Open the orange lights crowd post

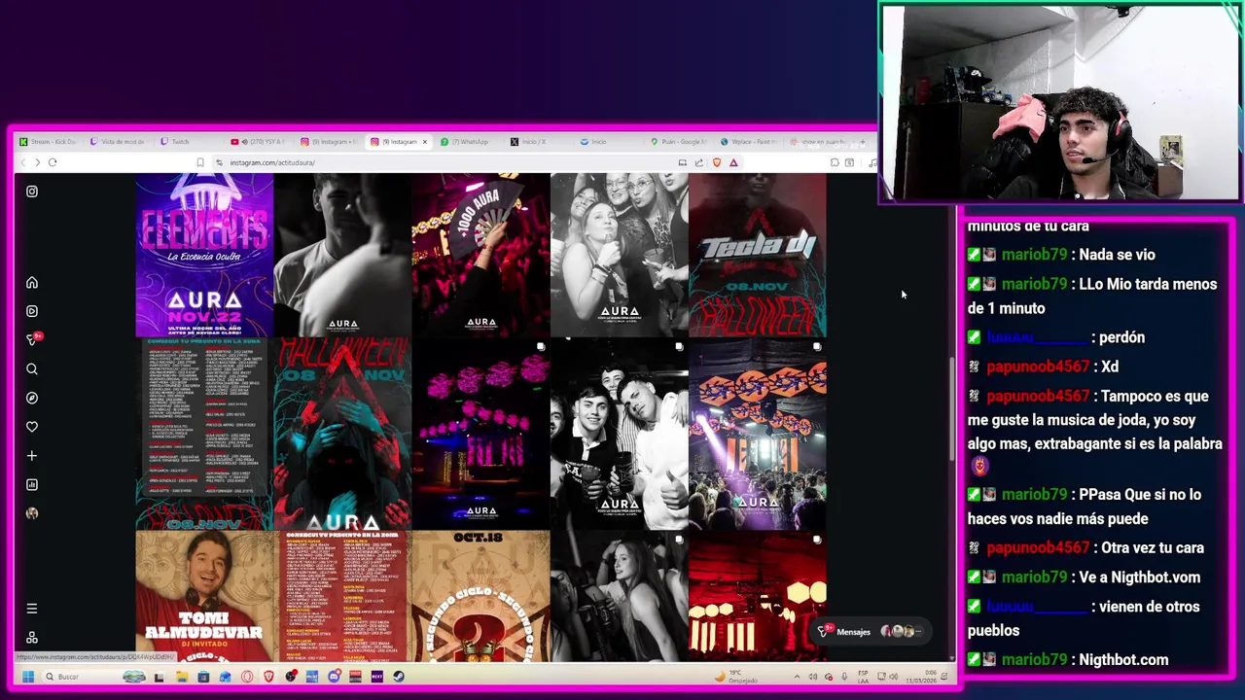point(758,434)
